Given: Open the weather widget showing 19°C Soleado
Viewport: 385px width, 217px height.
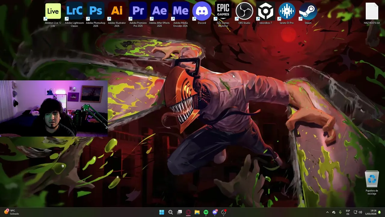Looking at the screenshot, I should [11, 212].
